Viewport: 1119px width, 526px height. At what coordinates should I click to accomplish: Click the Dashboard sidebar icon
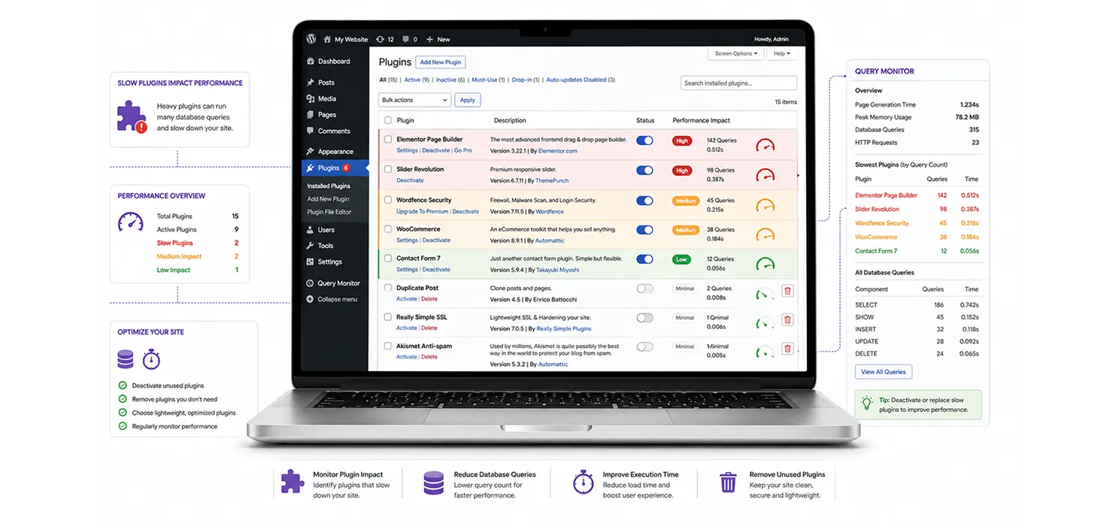pos(311,62)
